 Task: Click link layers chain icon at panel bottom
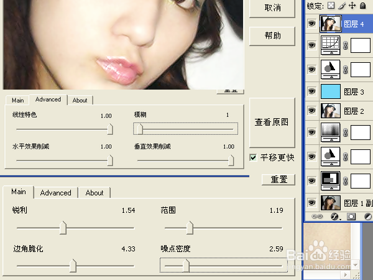tap(317, 216)
